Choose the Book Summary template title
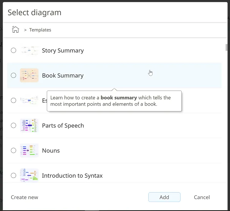Screen dimensions: 230x211 point(62,76)
